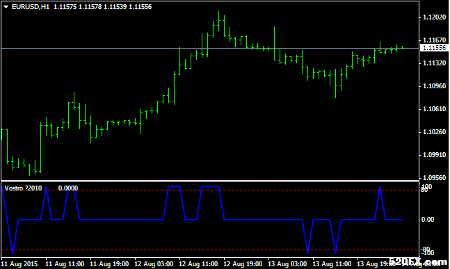Select the EURUSD,H1 chart title text

(x=31, y=7)
